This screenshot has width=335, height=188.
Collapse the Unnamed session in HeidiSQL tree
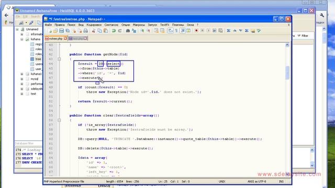point(17,29)
